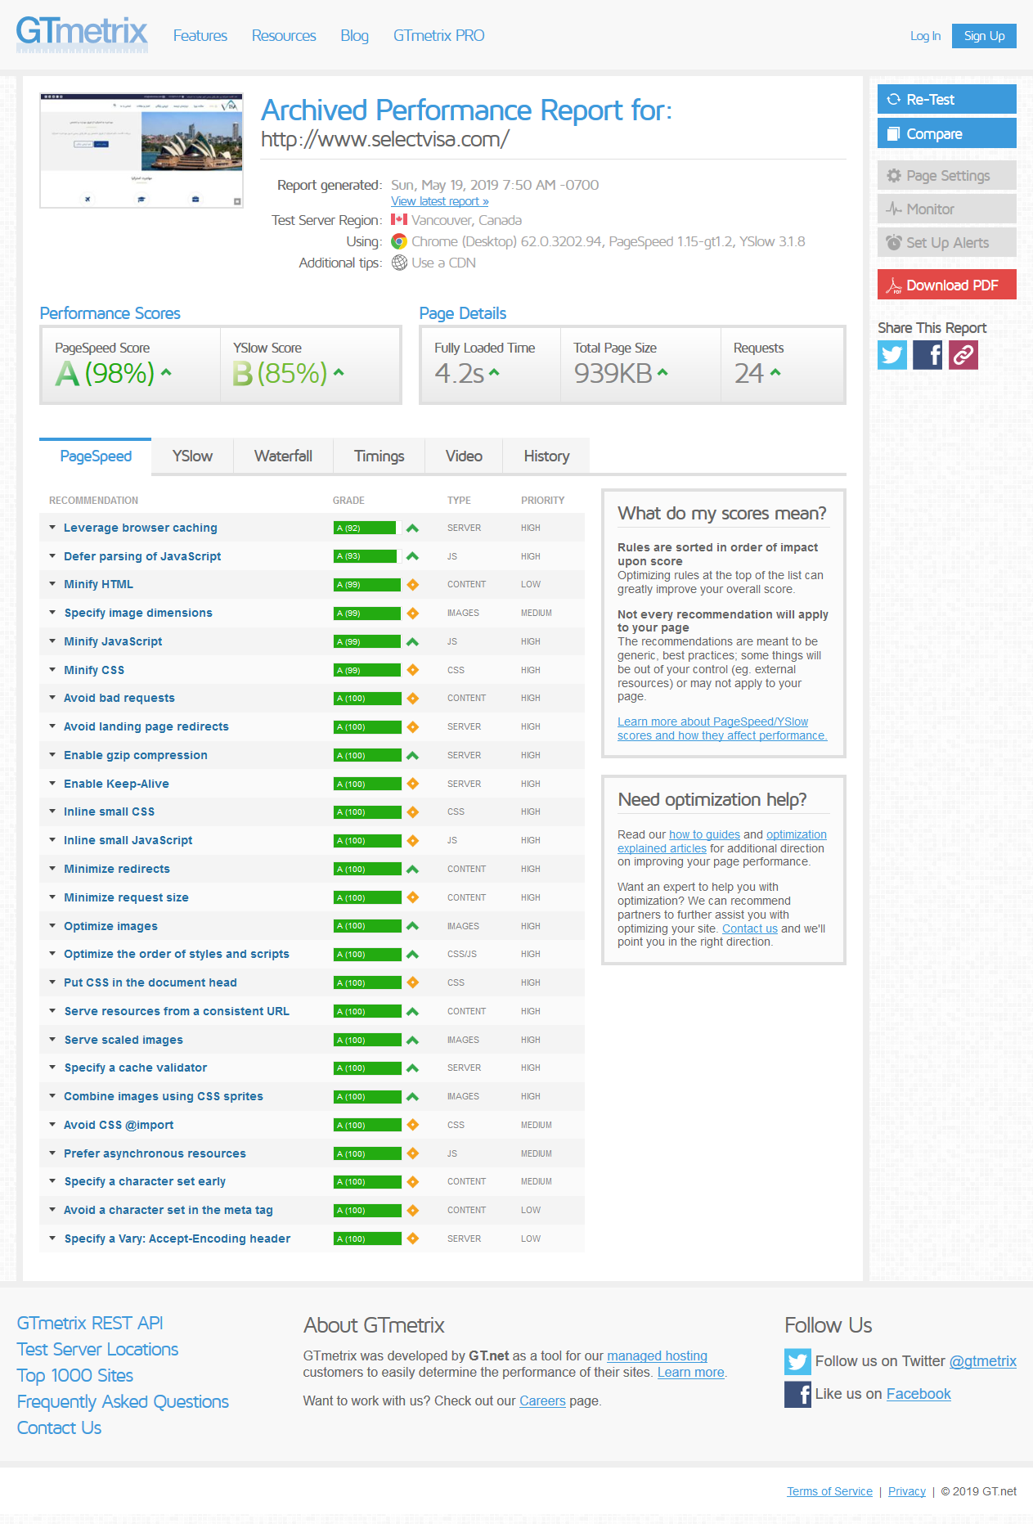Image resolution: width=1033 pixels, height=1524 pixels.
Task: Click green trend arrow on Serve scaled images row
Action: (412, 1040)
